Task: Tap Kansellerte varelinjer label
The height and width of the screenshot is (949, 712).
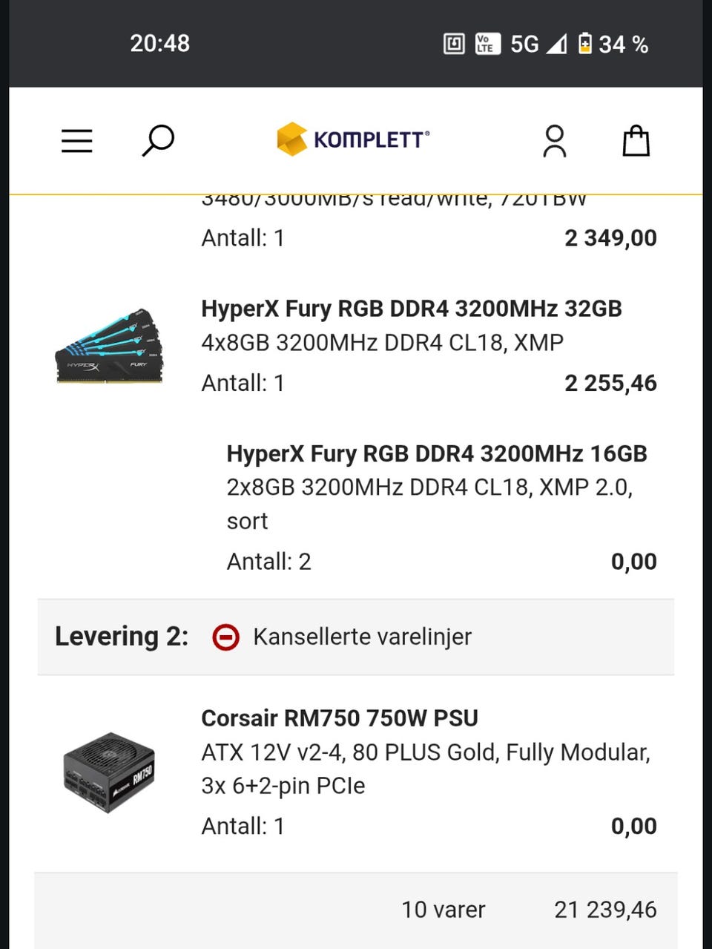Action: 362,637
